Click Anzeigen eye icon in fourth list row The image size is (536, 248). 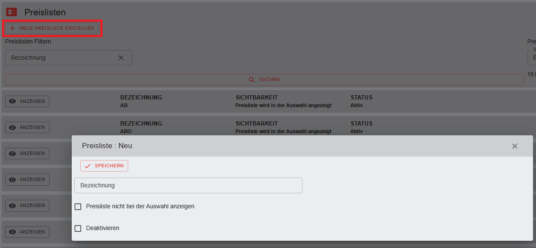13,180
